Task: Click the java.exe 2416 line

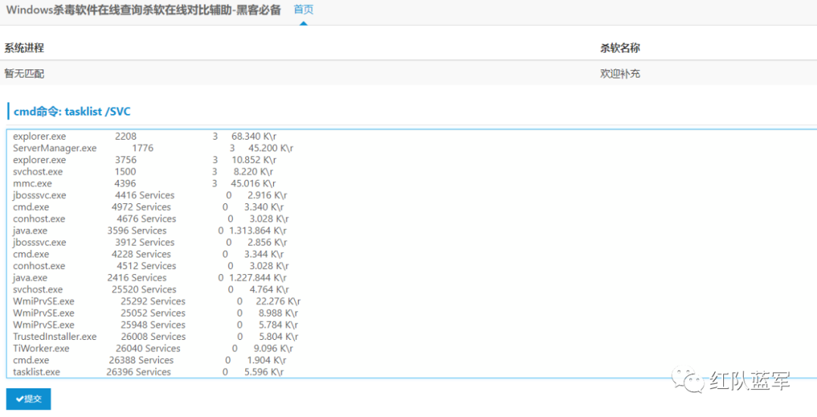Action: point(150,277)
